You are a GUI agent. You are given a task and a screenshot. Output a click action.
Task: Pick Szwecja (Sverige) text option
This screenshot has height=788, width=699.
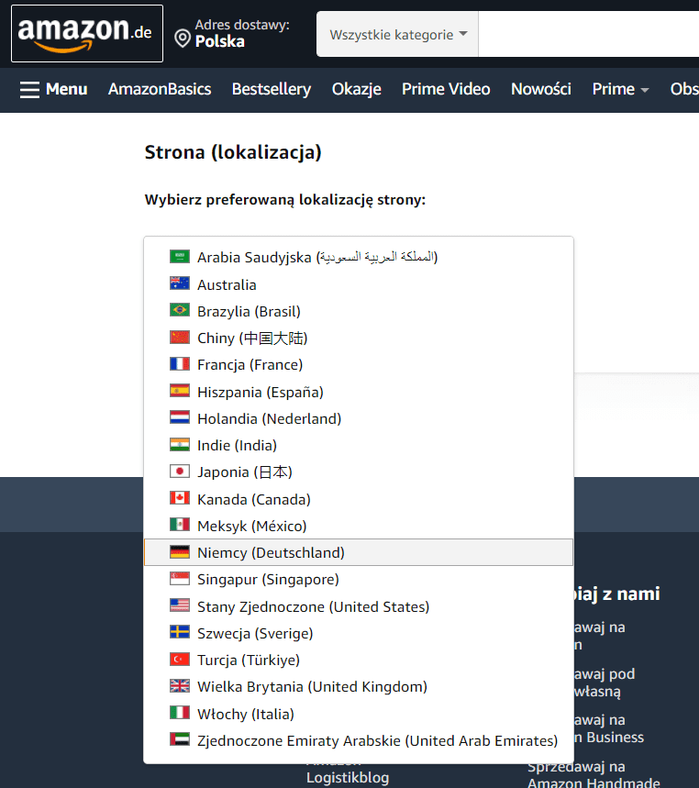(255, 634)
